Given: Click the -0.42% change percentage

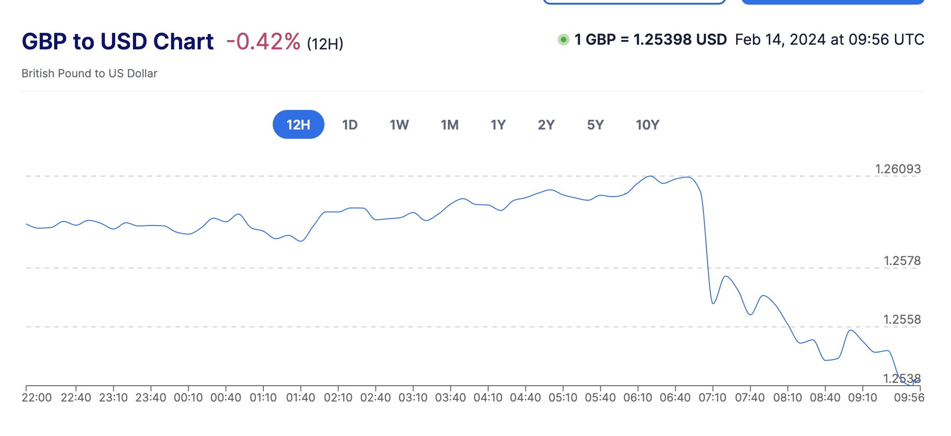Looking at the screenshot, I should pyautogui.click(x=263, y=41).
